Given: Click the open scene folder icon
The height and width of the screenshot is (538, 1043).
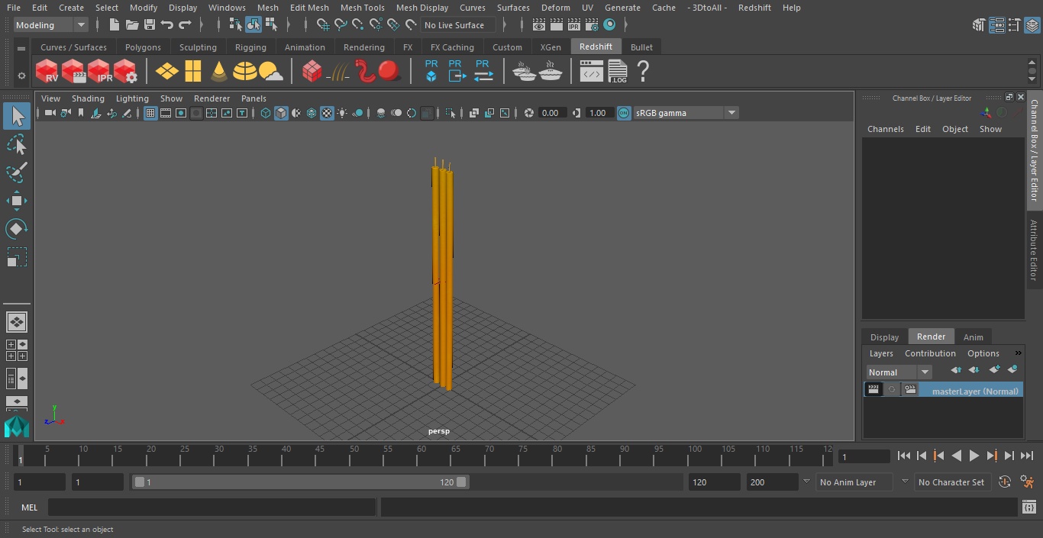Looking at the screenshot, I should pyautogui.click(x=132, y=25).
